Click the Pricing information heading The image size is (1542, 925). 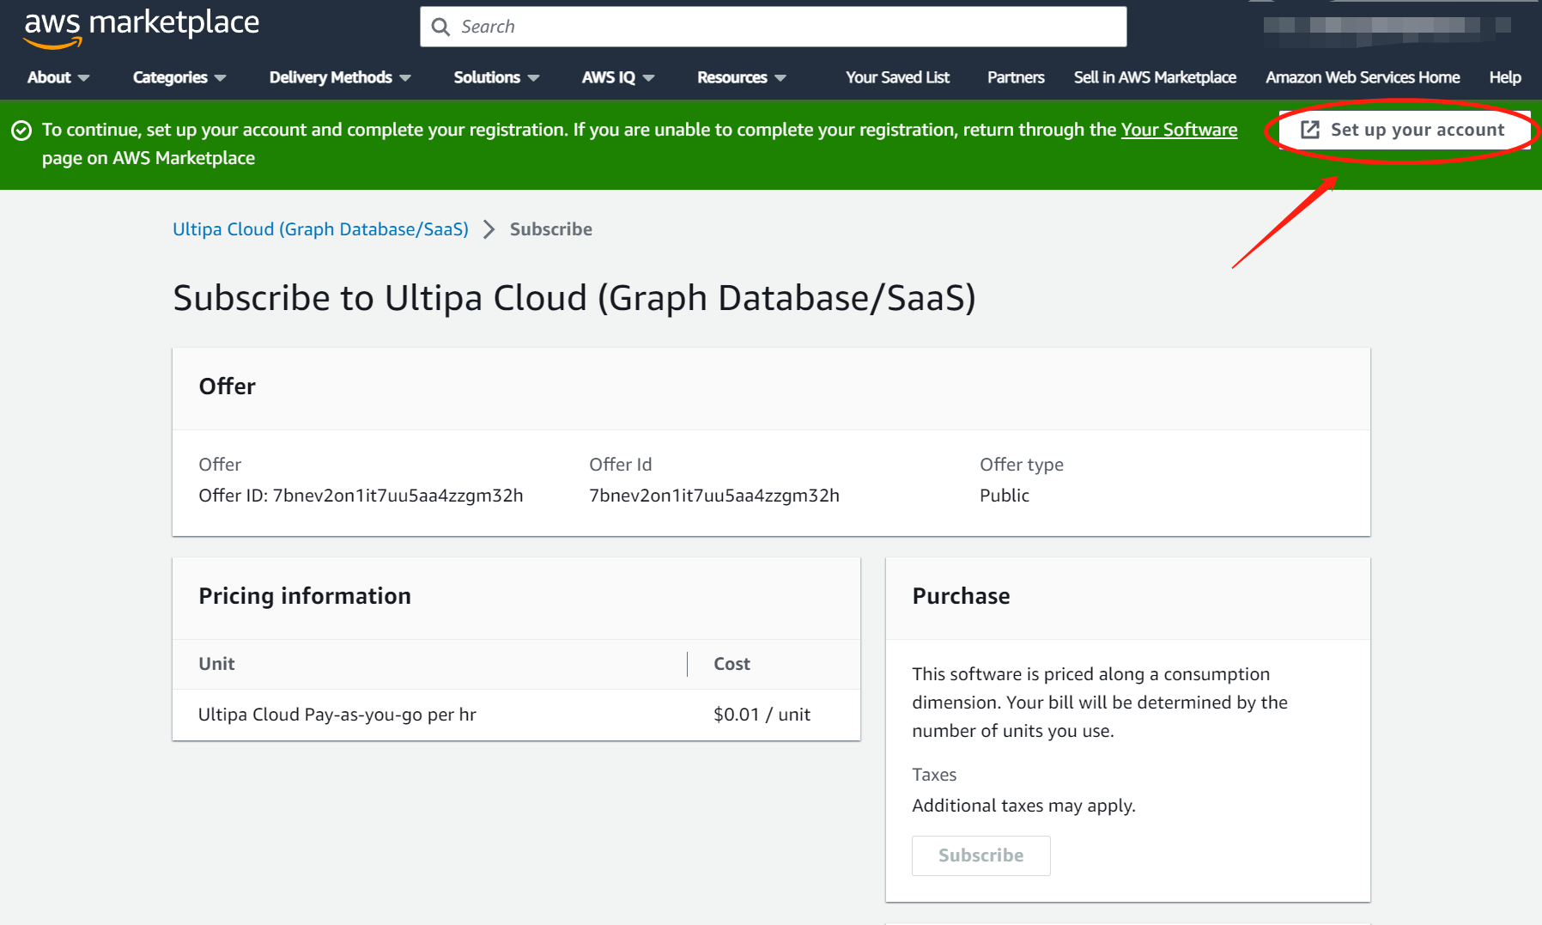click(305, 596)
